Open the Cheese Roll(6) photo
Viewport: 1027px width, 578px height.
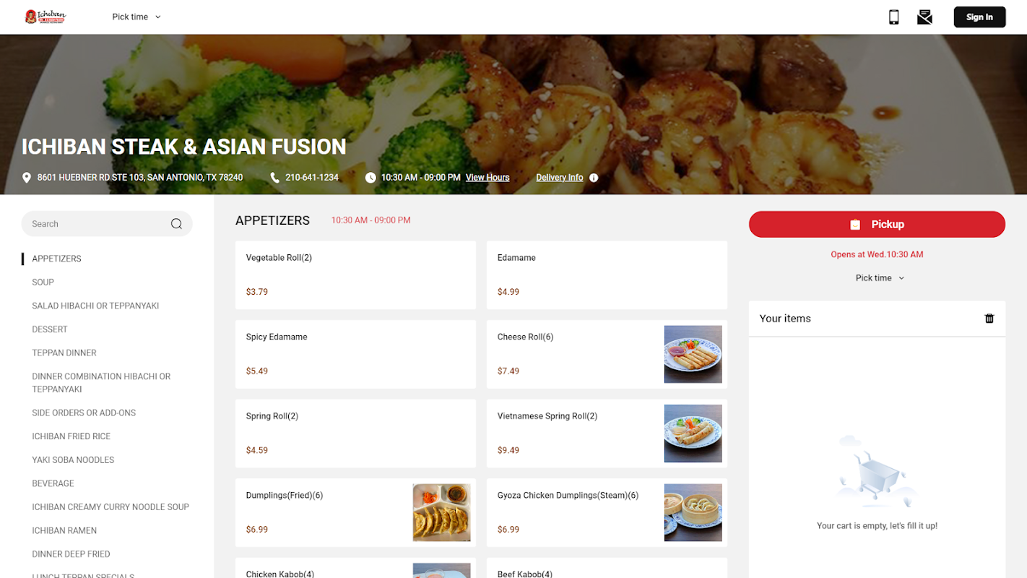[x=693, y=354]
